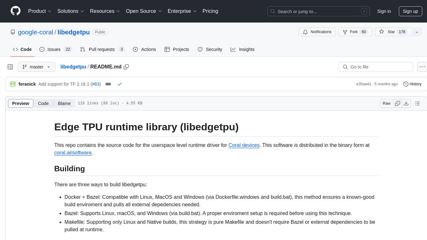Screen dimensions: 427x240
Task: Download the raw file
Action: pyautogui.click(x=406, y=103)
